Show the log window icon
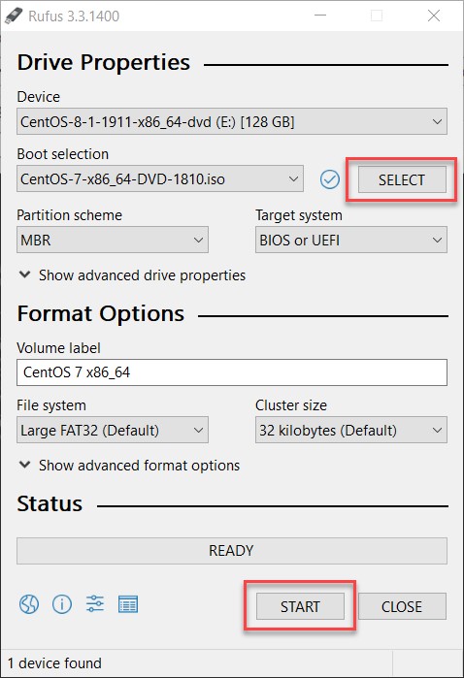Image resolution: width=464 pixels, height=678 pixels. (x=128, y=604)
